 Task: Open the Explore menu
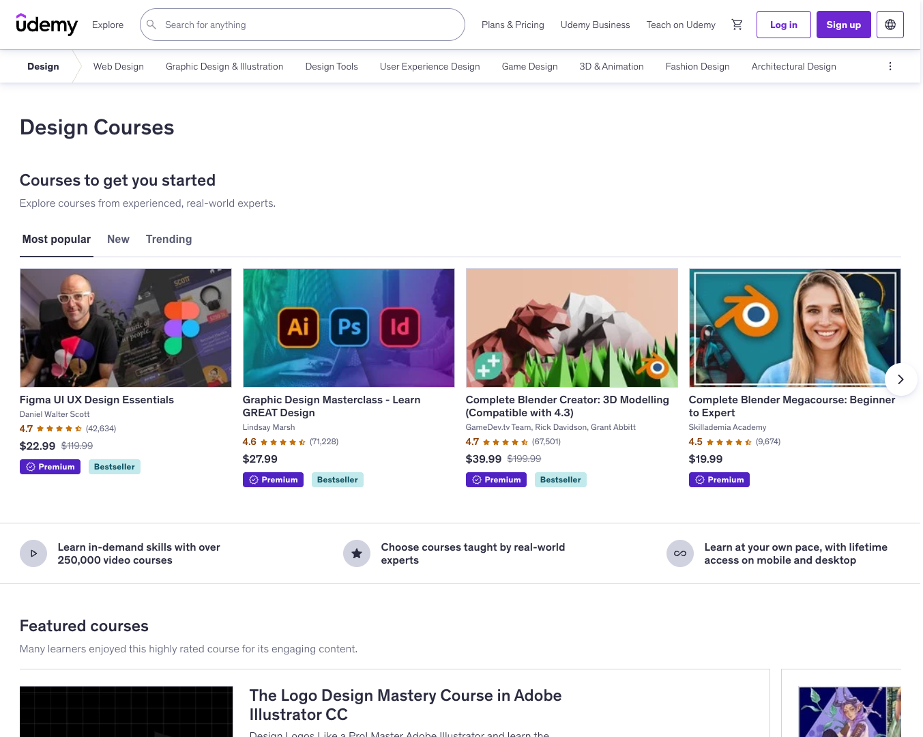(107, 25)
